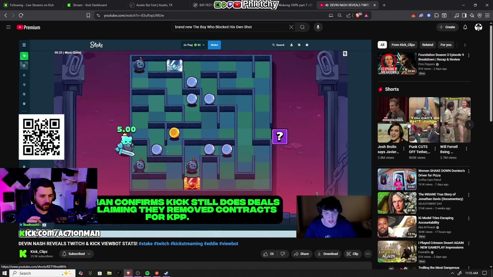
Task: Switch to Following - Live Streams on Kick tab
Action: [x=31, y=5]
